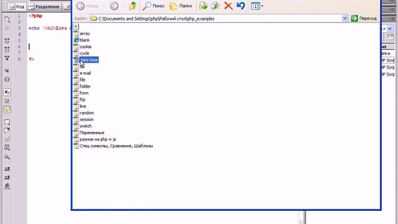Click Expand All in coding toolbar
Image resolution: width=398 pixels, height=224 pixels.
point(7,58)
